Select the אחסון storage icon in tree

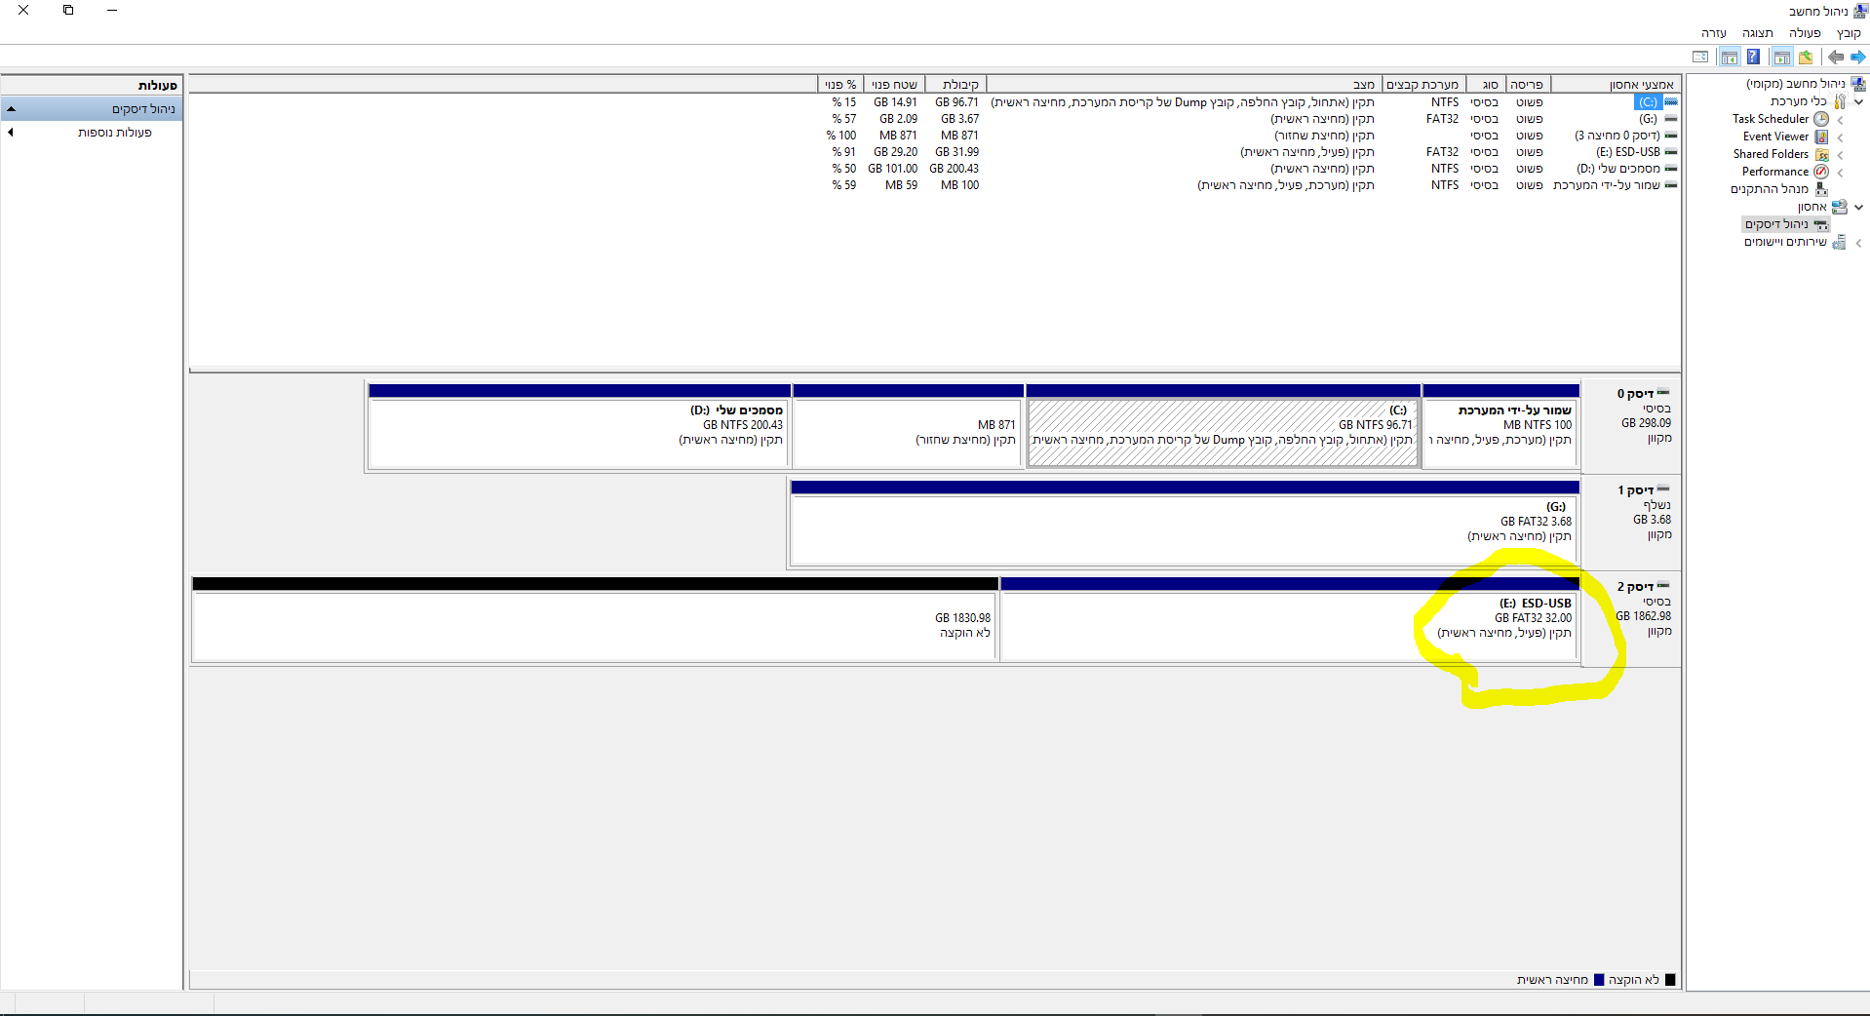pyautogui.click(x=1840, y=207)
